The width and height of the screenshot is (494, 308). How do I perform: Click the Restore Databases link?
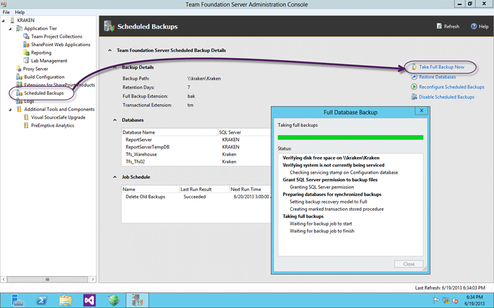coord(437,77)
